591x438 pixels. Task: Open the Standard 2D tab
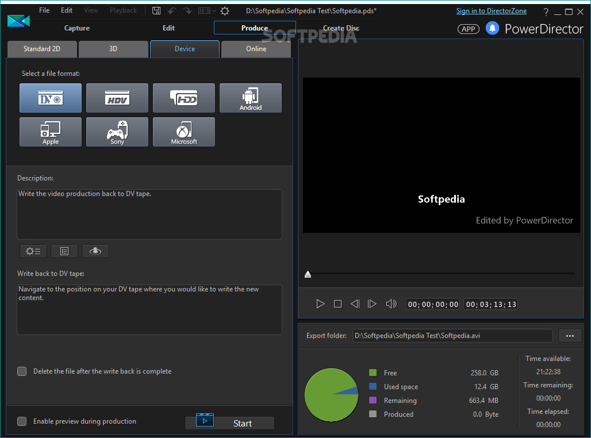point(42,49)
